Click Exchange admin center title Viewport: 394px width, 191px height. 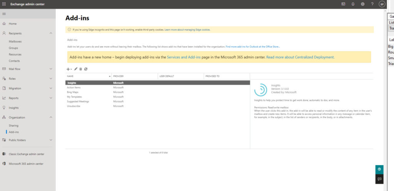(x=27, y=4)
